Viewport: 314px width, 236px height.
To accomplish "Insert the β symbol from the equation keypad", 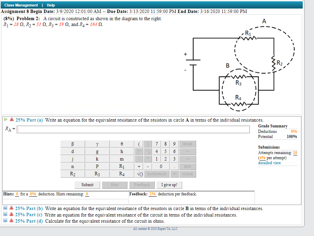I will click(73, 144).
